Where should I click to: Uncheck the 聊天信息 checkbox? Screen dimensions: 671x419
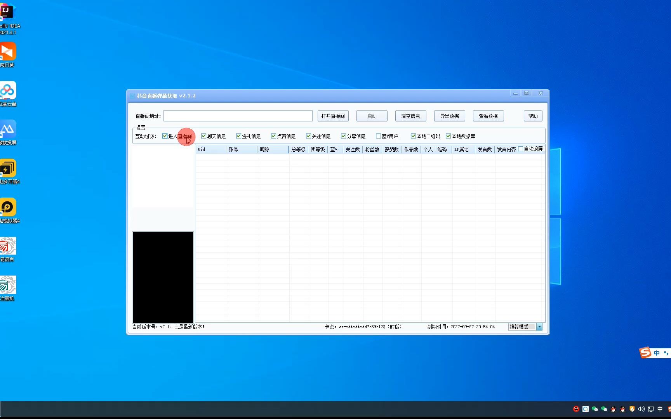(203, 136)
